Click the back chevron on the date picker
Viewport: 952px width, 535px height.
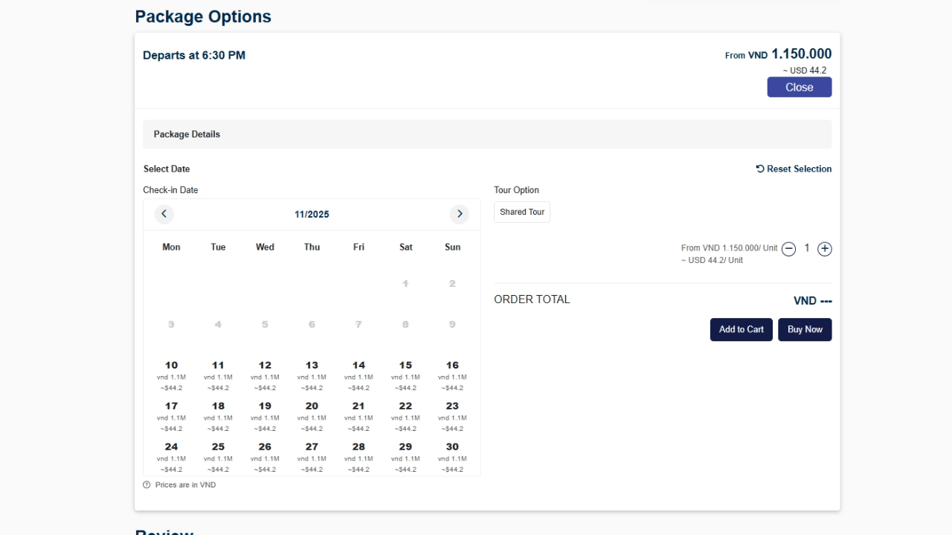pyautogui.click(x=164, y=214)
